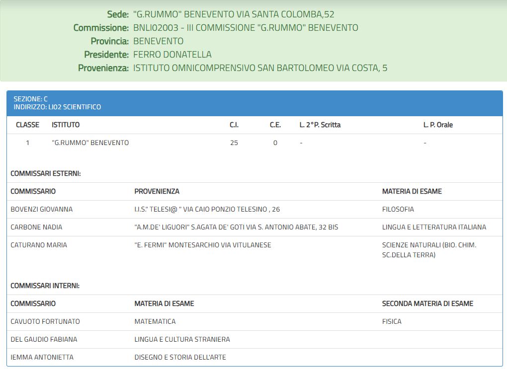Click the PROVENIENZA column header
This screenshot has height=369, width=507.
coord(157,191)
